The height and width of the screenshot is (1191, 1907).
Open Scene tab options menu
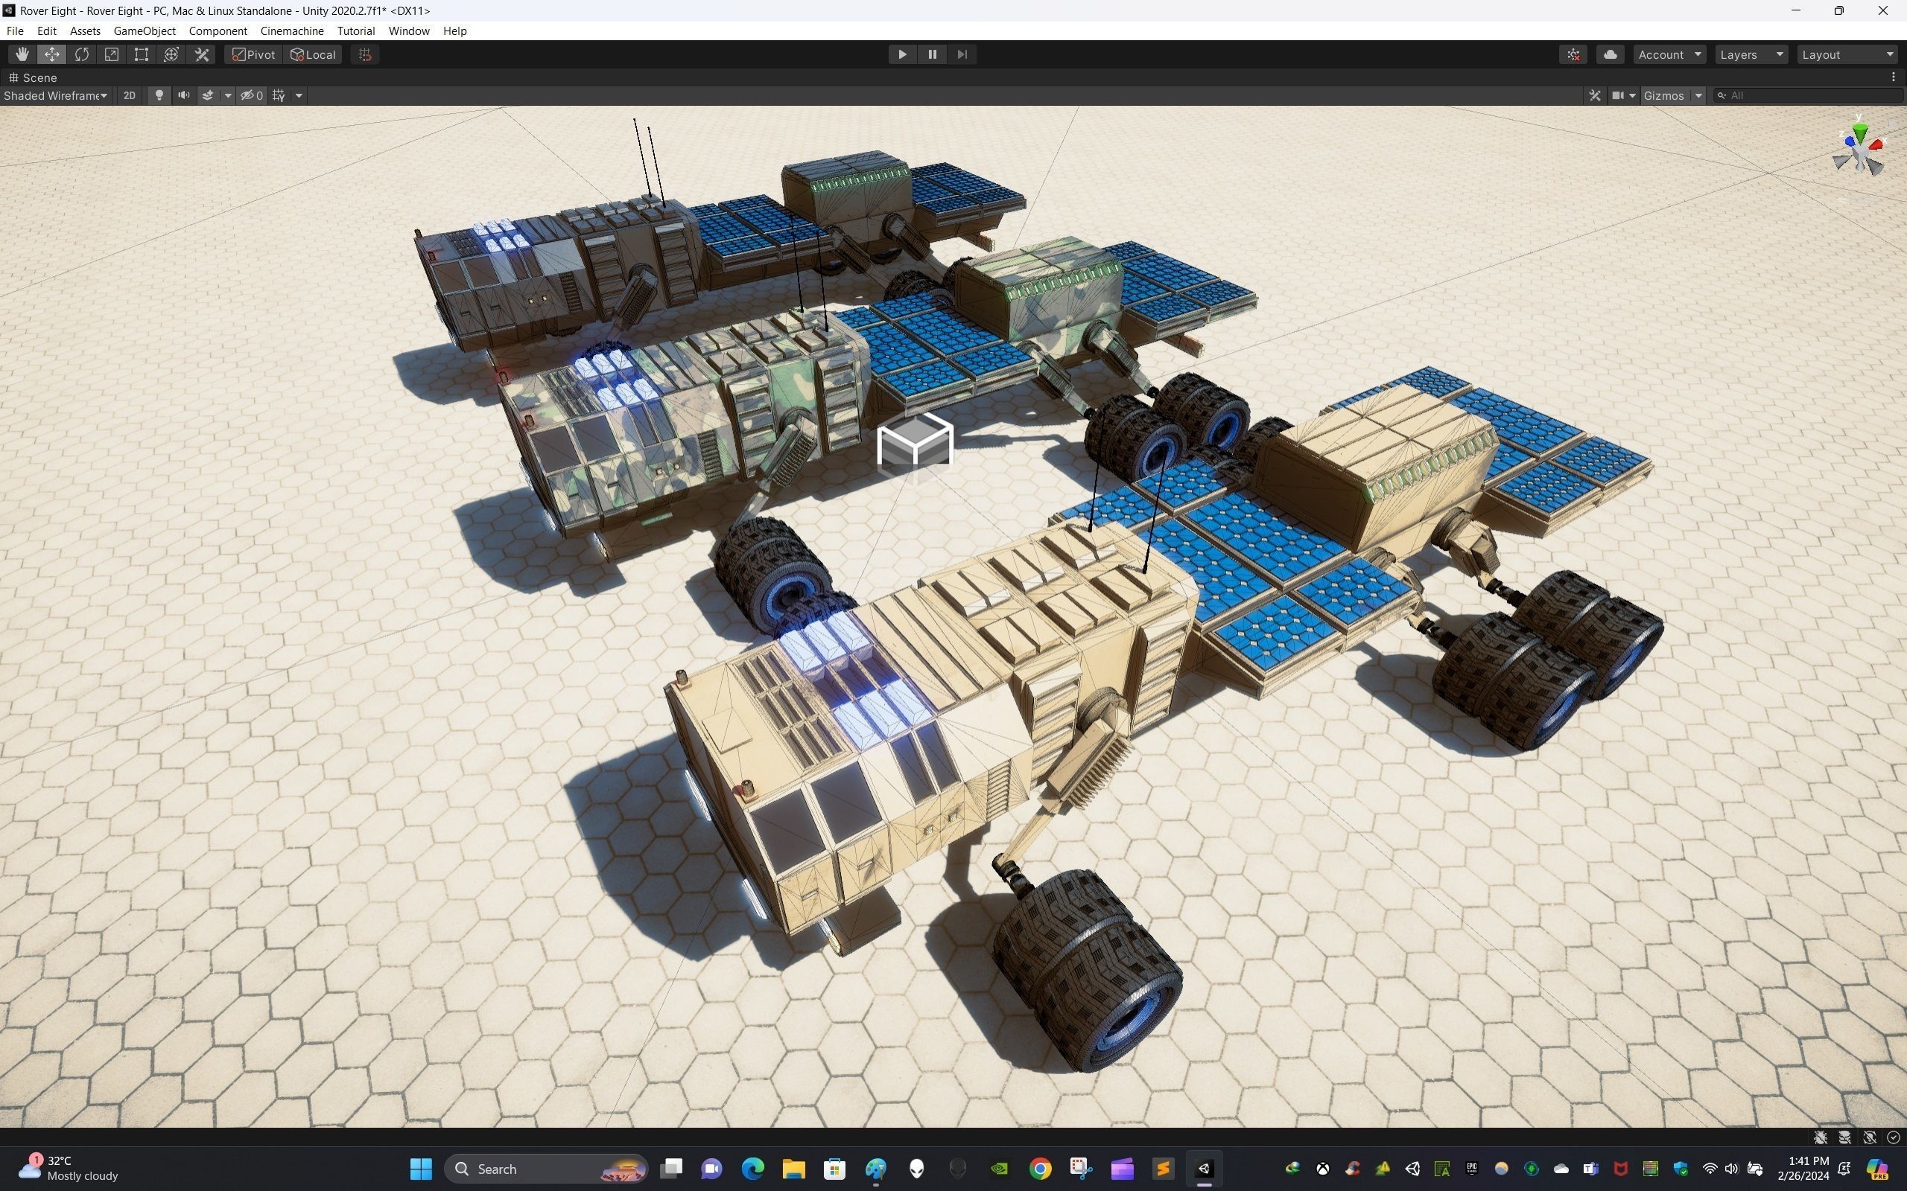1894,77
